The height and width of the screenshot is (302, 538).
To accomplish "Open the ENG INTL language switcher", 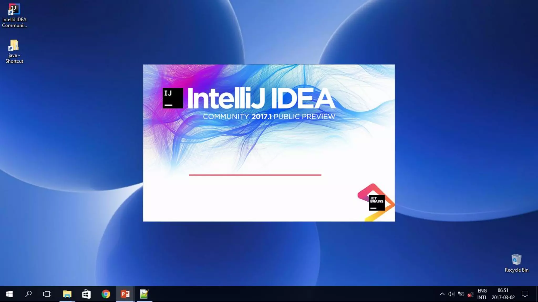I will tap(482, 294).
